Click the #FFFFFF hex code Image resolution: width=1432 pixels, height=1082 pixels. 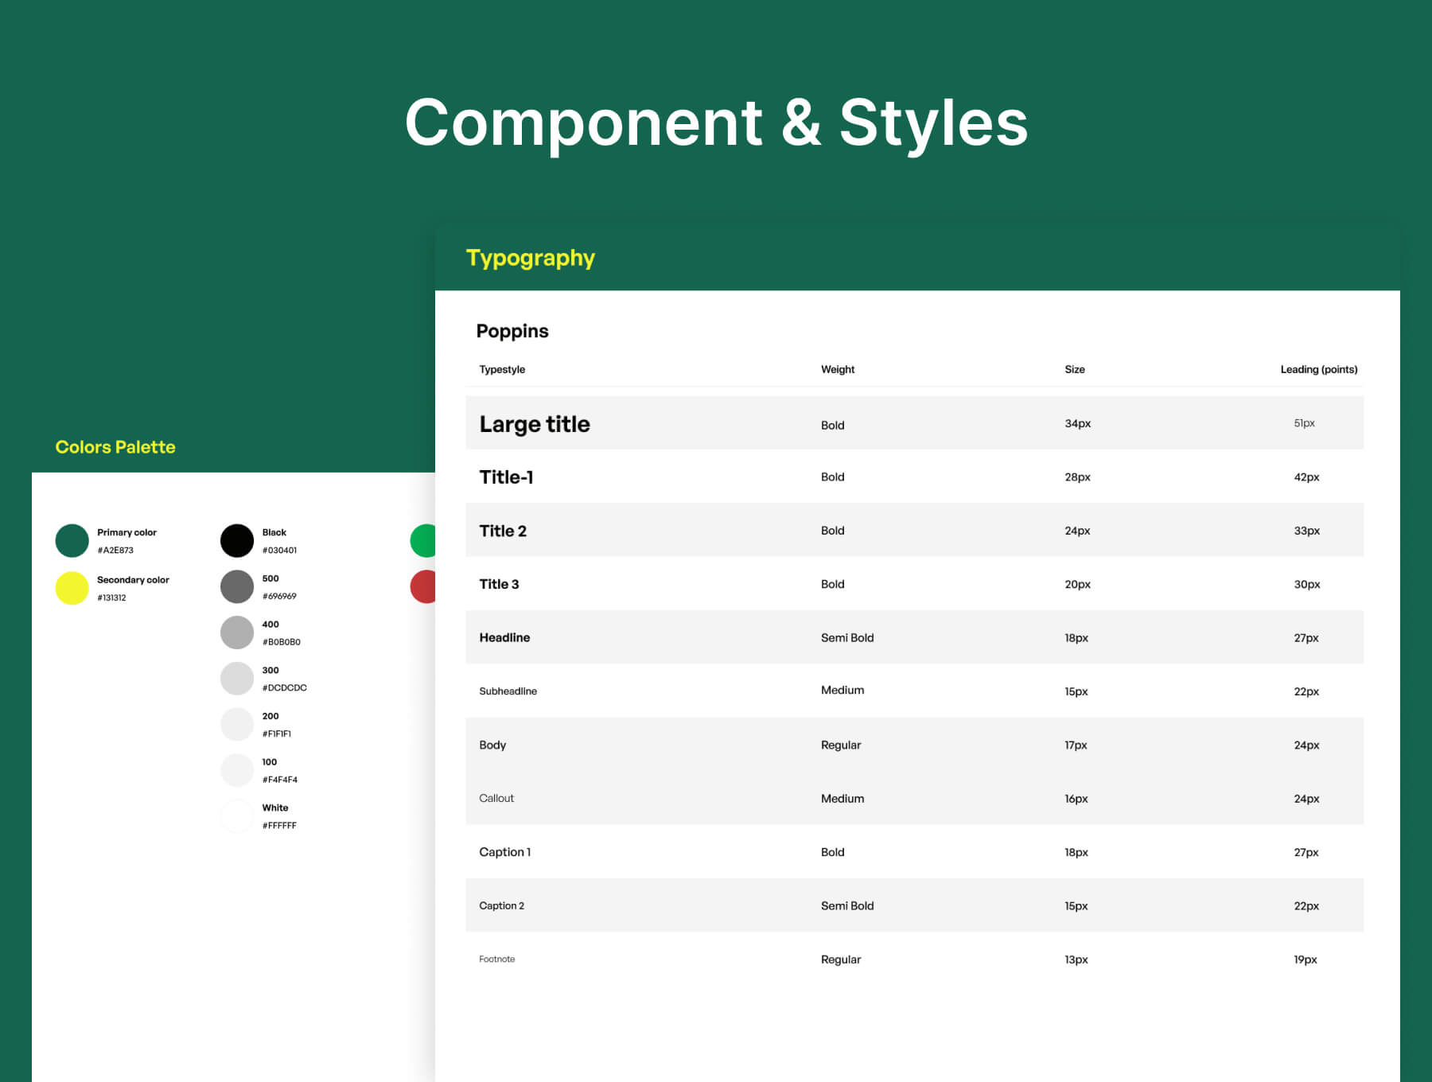coord(279,826)
